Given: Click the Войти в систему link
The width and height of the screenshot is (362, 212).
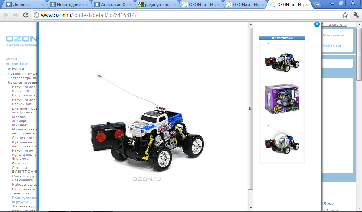Looking at the screenshot, I should coord(334,25).
